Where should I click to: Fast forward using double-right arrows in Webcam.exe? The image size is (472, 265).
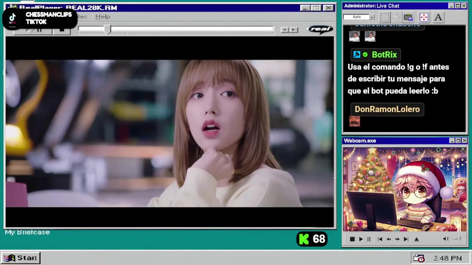click(x=398, y=239)
